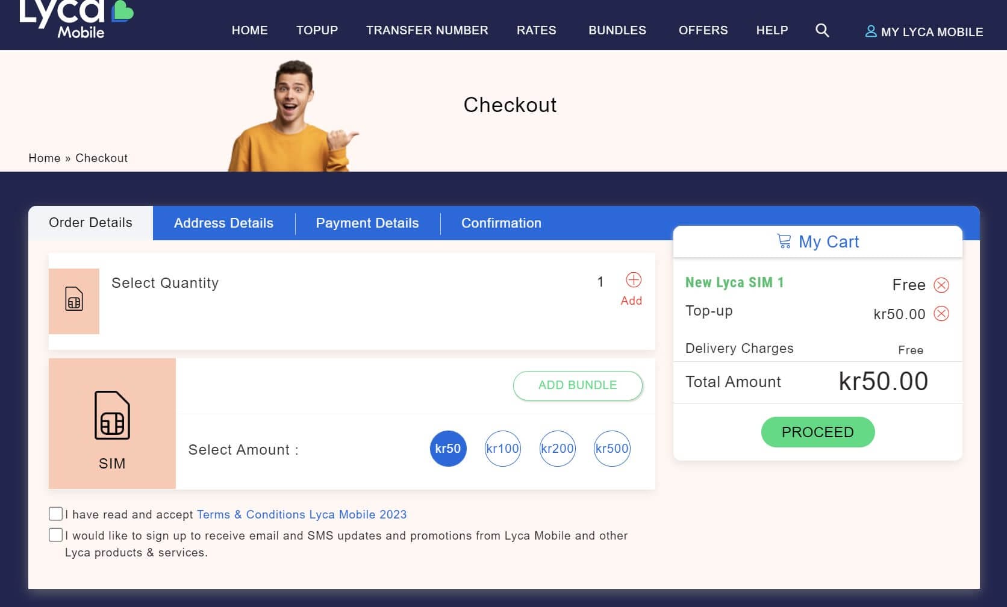Select the kr100 amount option
This screenshot has width=1007, height=607.
click(502, 449)
